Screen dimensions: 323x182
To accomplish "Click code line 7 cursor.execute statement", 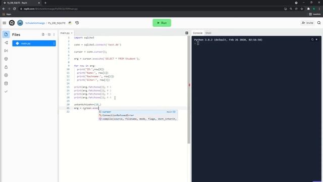I will (x=106, y=59).
